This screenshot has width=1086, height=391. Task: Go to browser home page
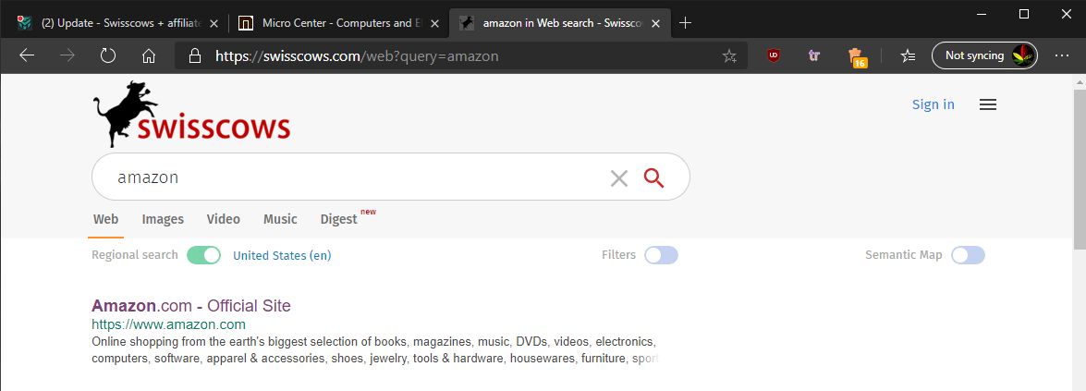tap(148, 55)
